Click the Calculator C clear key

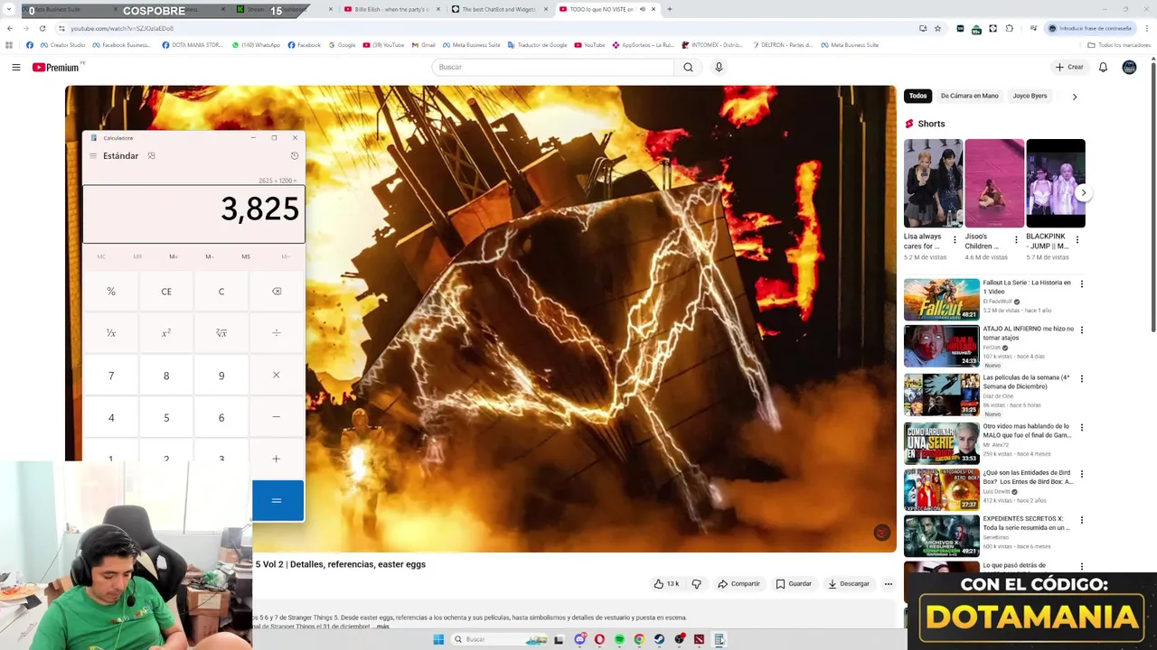point(221,292)
